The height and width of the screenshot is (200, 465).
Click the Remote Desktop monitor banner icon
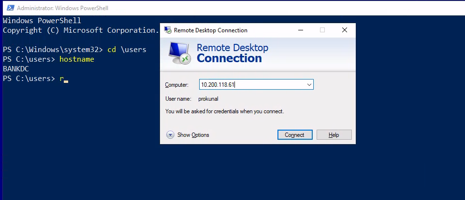[x=179, y=53]
